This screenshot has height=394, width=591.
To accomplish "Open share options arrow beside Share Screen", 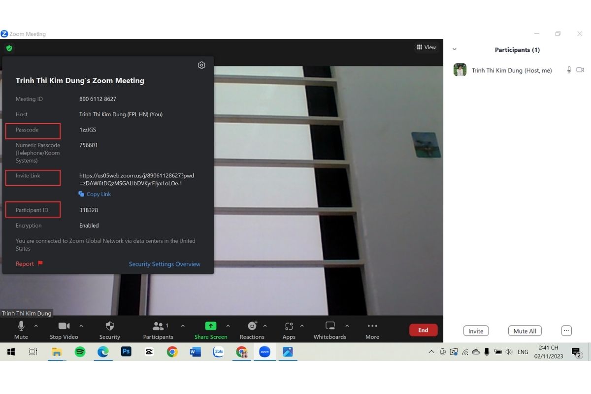I will coord(228,326).
